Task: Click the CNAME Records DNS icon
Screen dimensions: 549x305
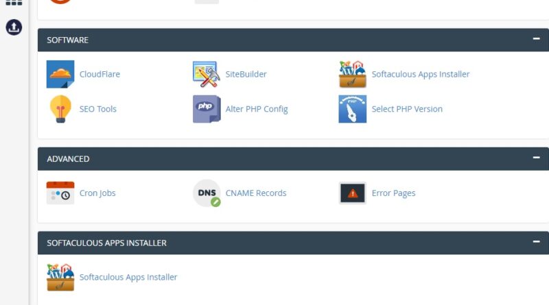Action: pos(206,193)
